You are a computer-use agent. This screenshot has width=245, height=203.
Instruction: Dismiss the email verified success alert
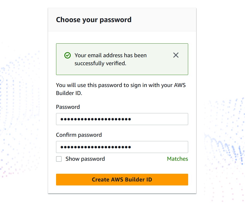click(x=176, y=55)
